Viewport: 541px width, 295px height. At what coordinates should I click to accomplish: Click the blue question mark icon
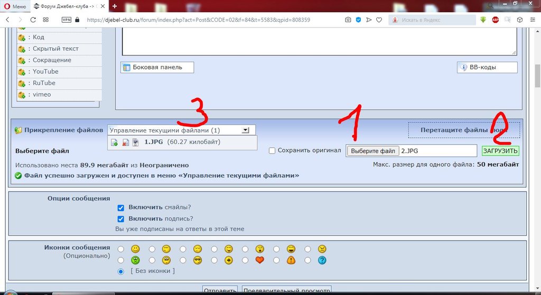coord(322,260)
